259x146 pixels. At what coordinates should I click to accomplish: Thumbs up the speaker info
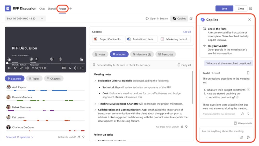(x=79, y=137)
